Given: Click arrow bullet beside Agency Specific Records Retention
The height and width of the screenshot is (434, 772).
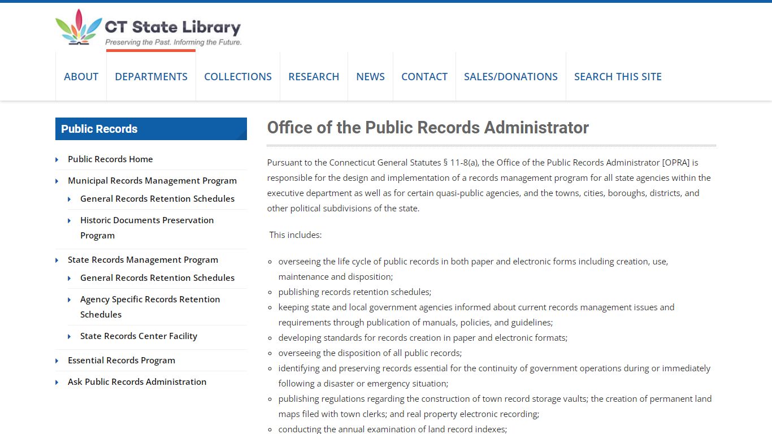Looking at the screenshot, I should coord(70,300).
